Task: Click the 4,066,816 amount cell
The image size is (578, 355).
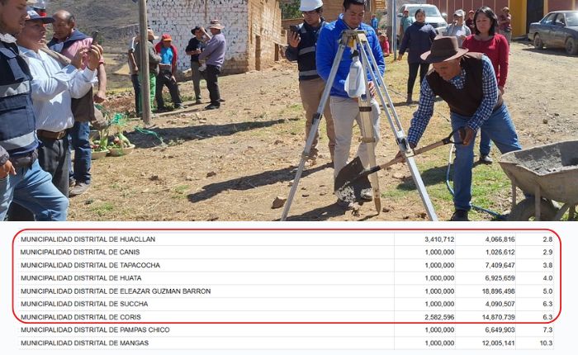Action: point(500,239)
